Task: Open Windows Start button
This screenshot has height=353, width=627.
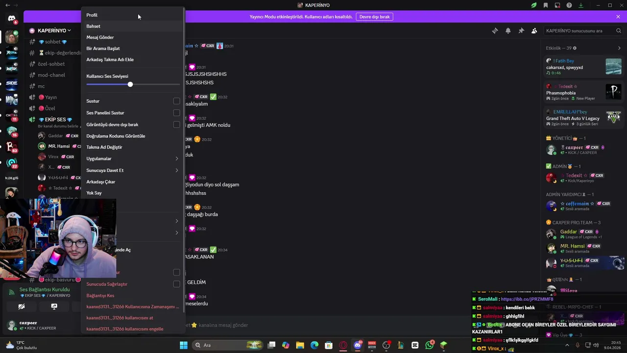Action: coord(184,345)
